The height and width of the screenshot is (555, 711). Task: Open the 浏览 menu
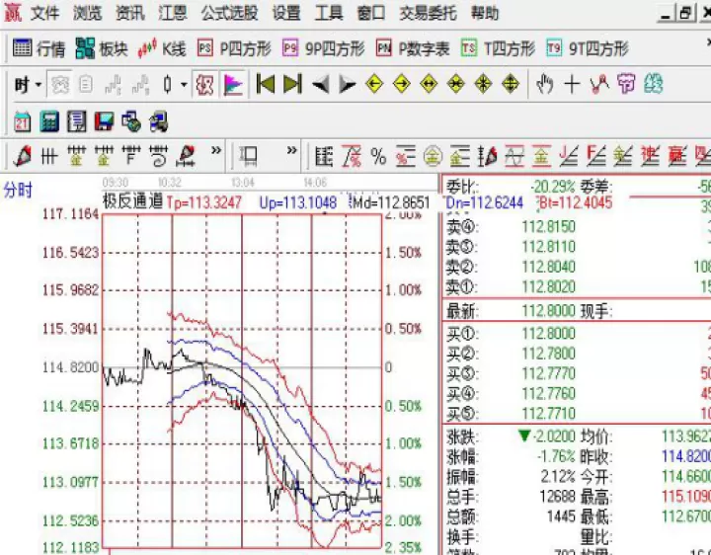coord(87,13)
